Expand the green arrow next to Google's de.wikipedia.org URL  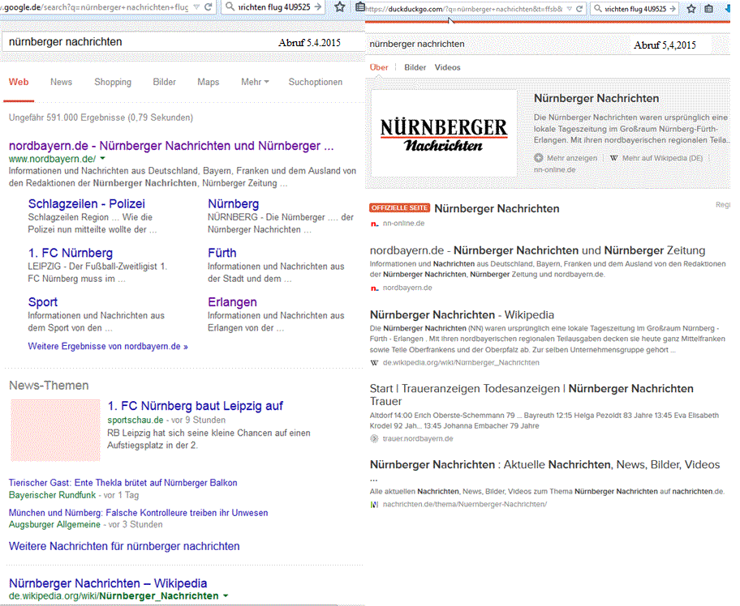click(x=226, y=596)
